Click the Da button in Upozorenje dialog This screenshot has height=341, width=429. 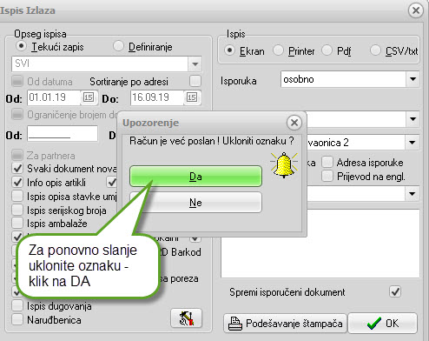195,177
